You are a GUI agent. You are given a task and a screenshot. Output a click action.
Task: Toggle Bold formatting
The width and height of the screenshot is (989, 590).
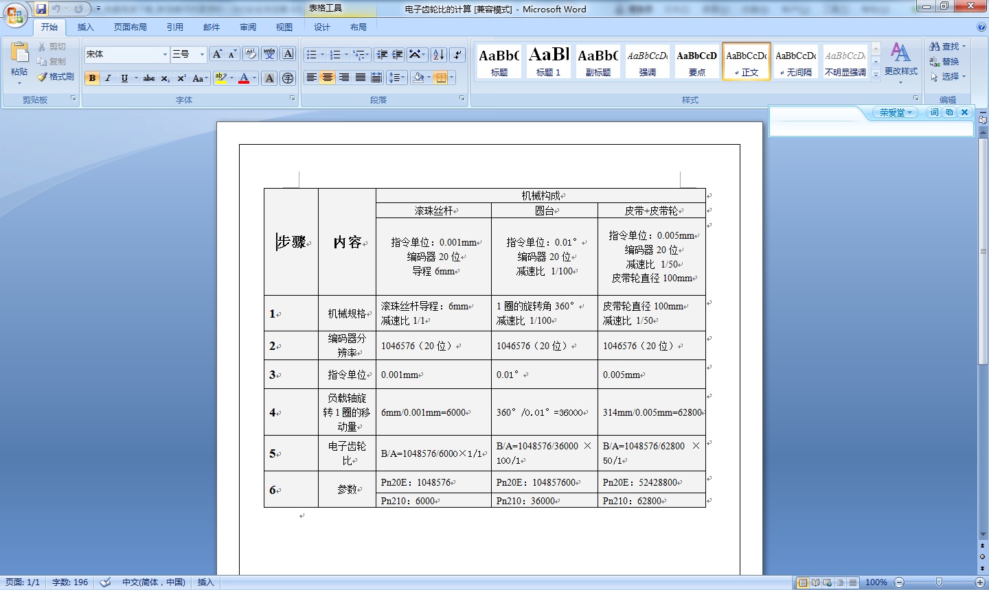[92, 78]
